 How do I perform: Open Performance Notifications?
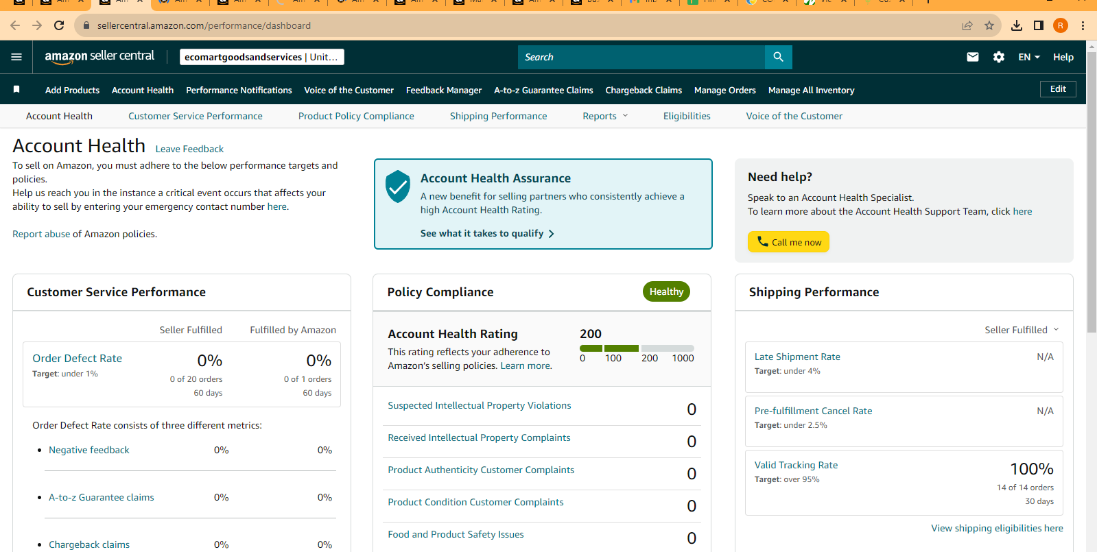tap(239, 90)
